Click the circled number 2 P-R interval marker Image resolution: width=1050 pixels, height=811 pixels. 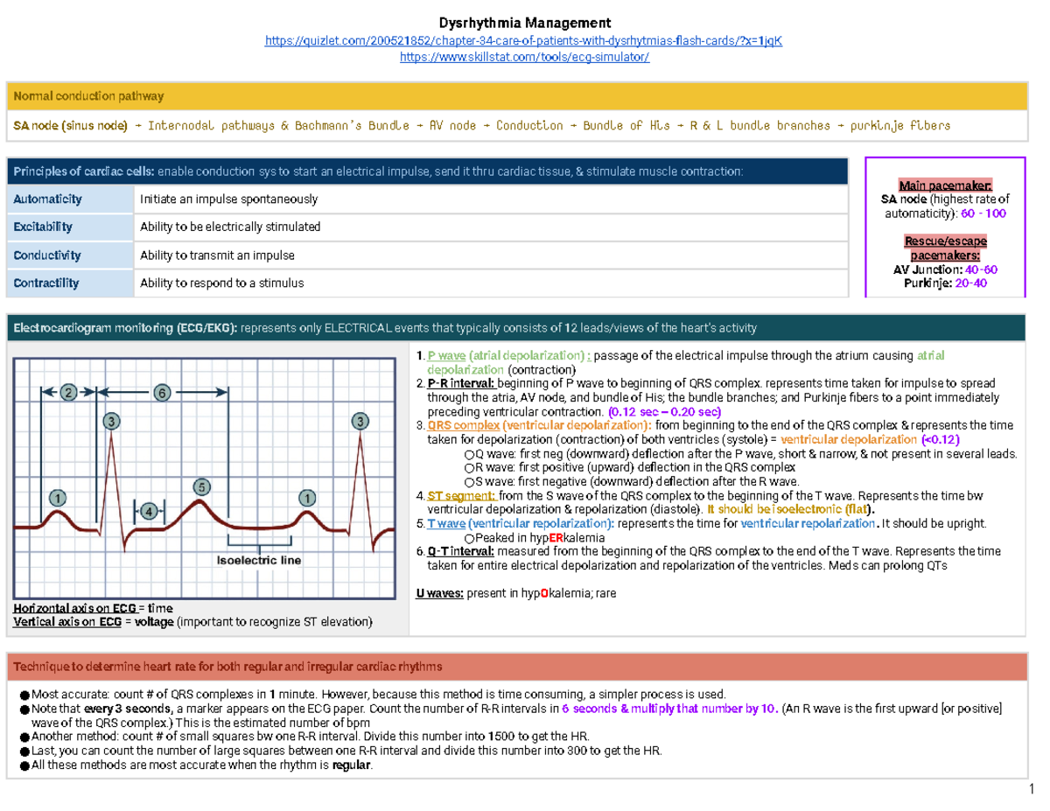coord(69,393)
